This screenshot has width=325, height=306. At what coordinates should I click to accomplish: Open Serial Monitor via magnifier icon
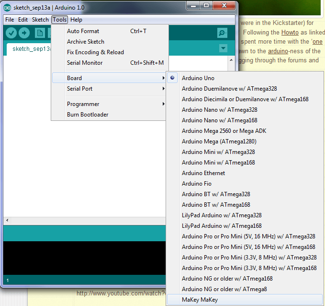(x=222, y=33)
